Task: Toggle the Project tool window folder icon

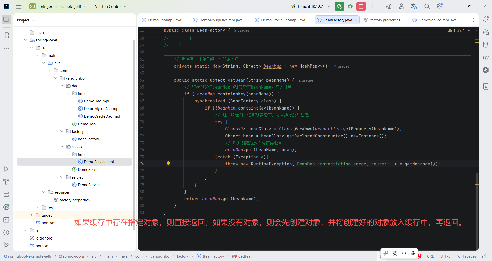Action: tap(6, 19)
